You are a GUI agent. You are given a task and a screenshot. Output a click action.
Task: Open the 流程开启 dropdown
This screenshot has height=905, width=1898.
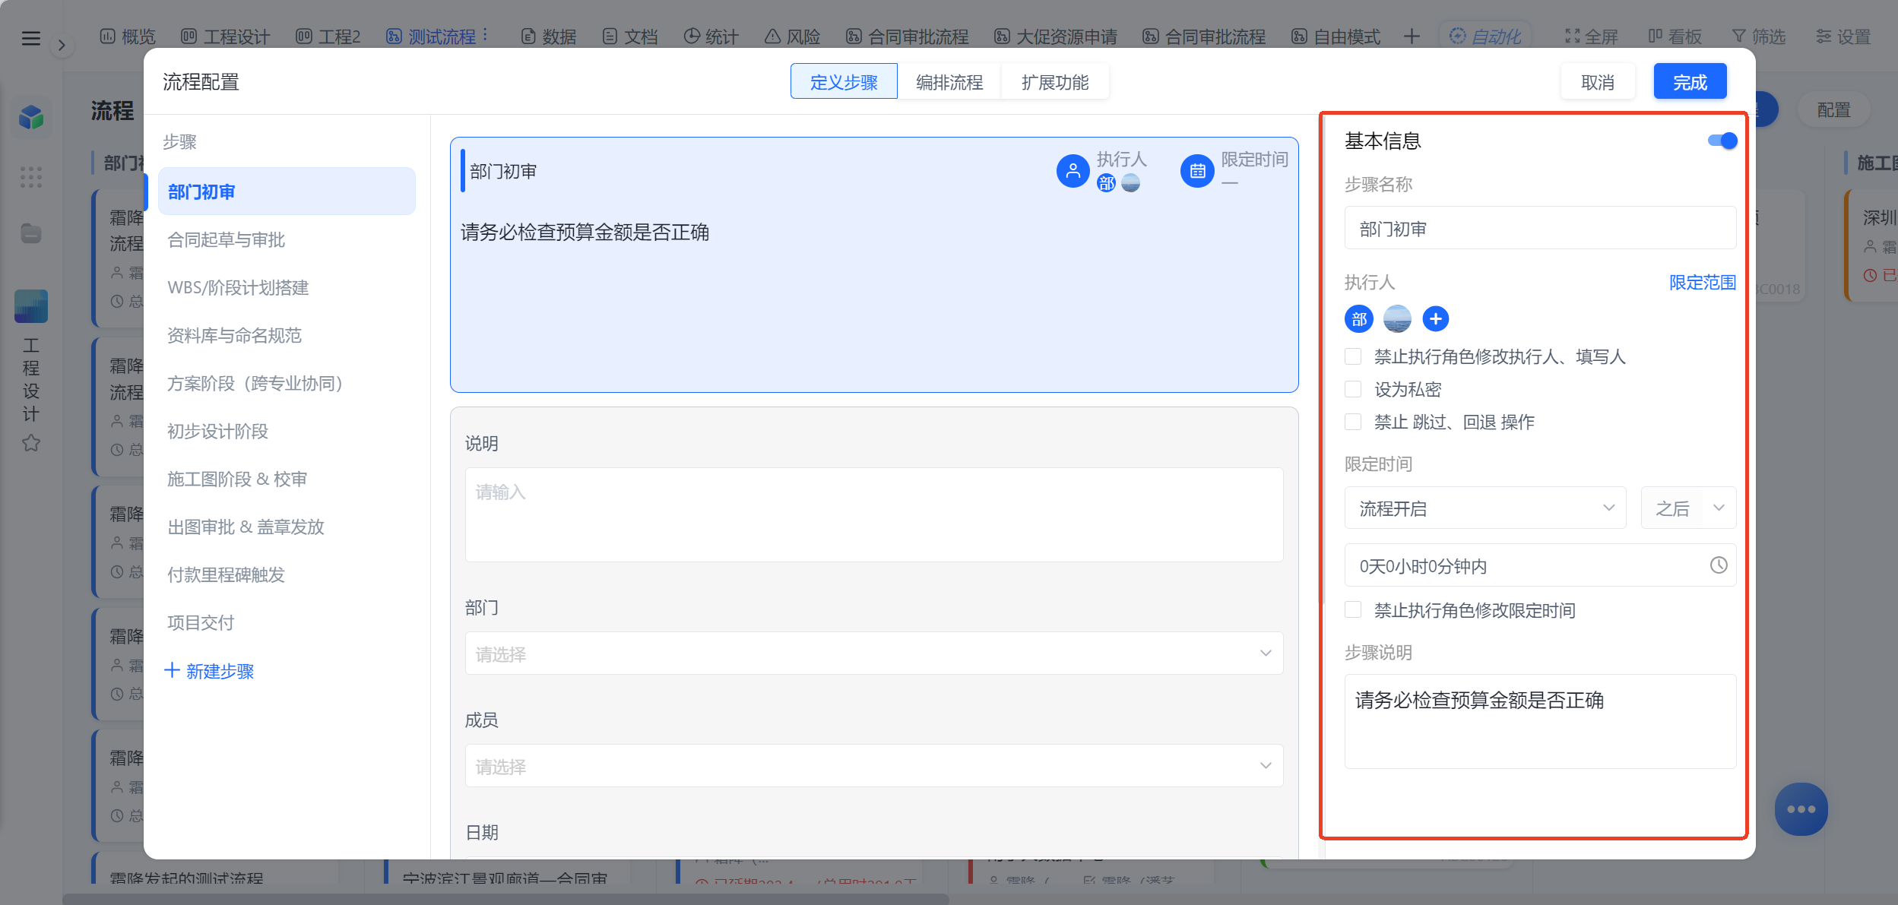click(1485, 508)
